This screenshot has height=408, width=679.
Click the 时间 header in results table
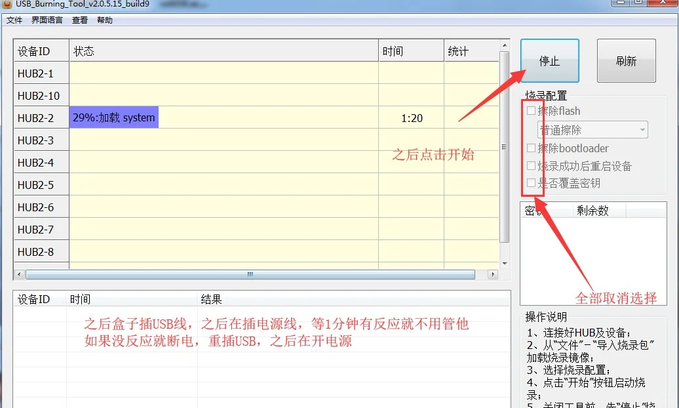pos(132,299)
